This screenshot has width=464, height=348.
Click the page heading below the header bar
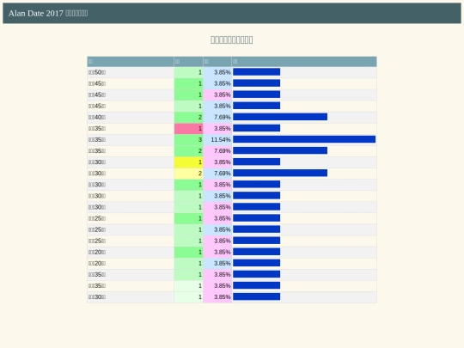232,40
